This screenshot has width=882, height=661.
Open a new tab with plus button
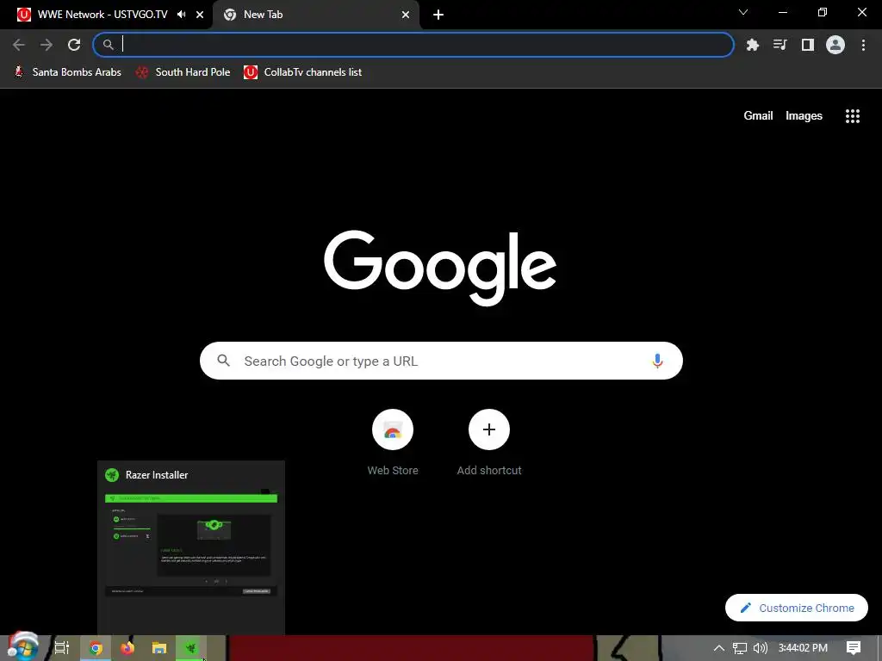(x=438, y=15)
